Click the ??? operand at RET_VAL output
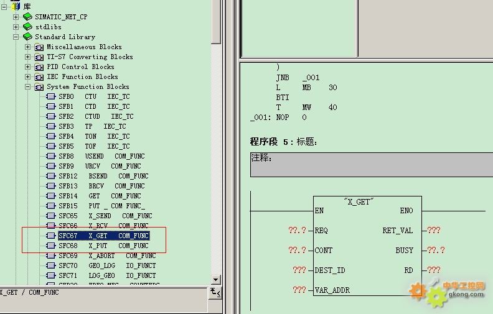493x314 pixels. 434,231
